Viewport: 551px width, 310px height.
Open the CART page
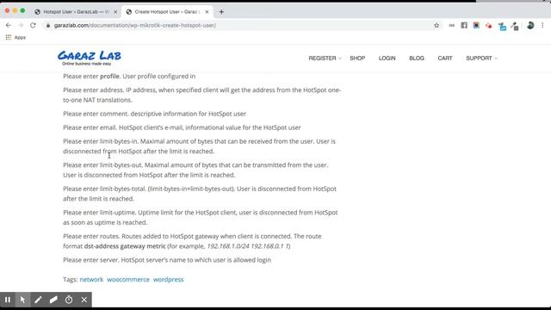point(445,58)
